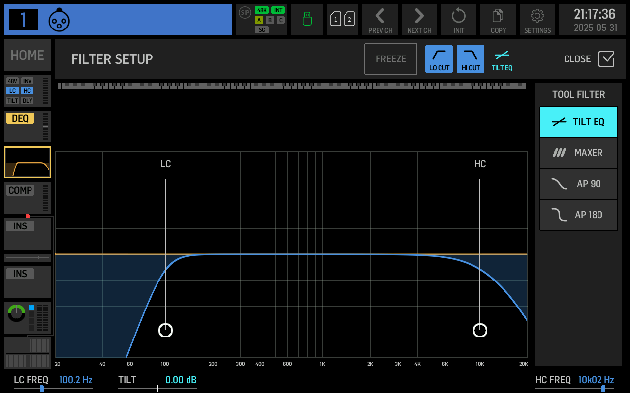Open channel SETTINGS menu
630x393 pixels.
[537, 20]
